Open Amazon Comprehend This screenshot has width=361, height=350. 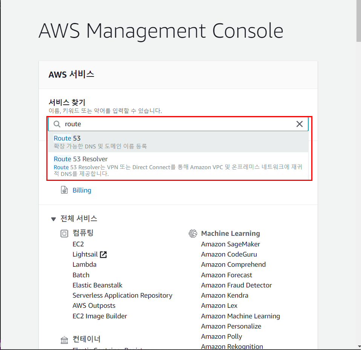pos(233,264)
